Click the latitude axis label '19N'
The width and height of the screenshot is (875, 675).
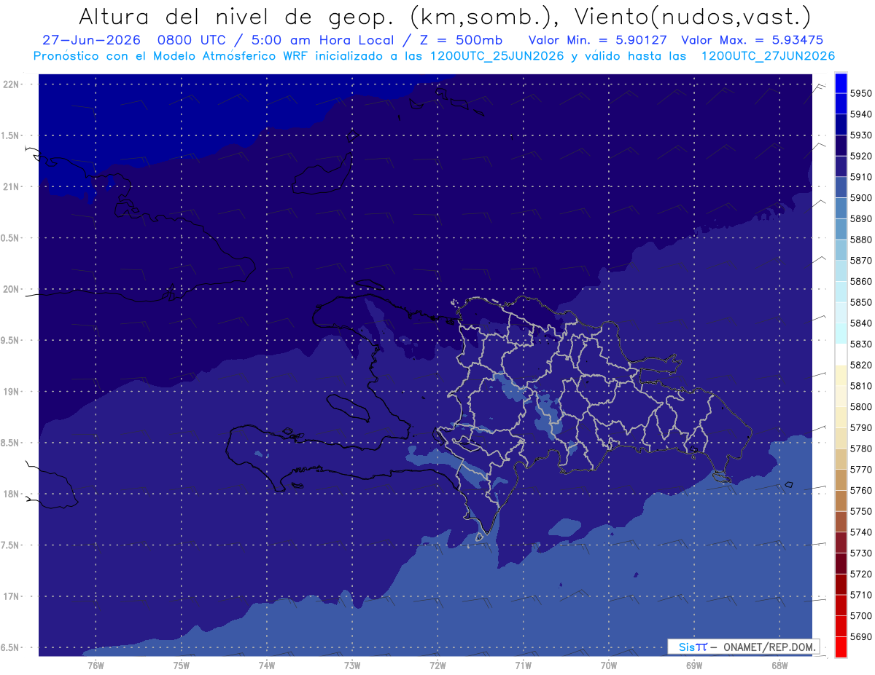point(11,391)
